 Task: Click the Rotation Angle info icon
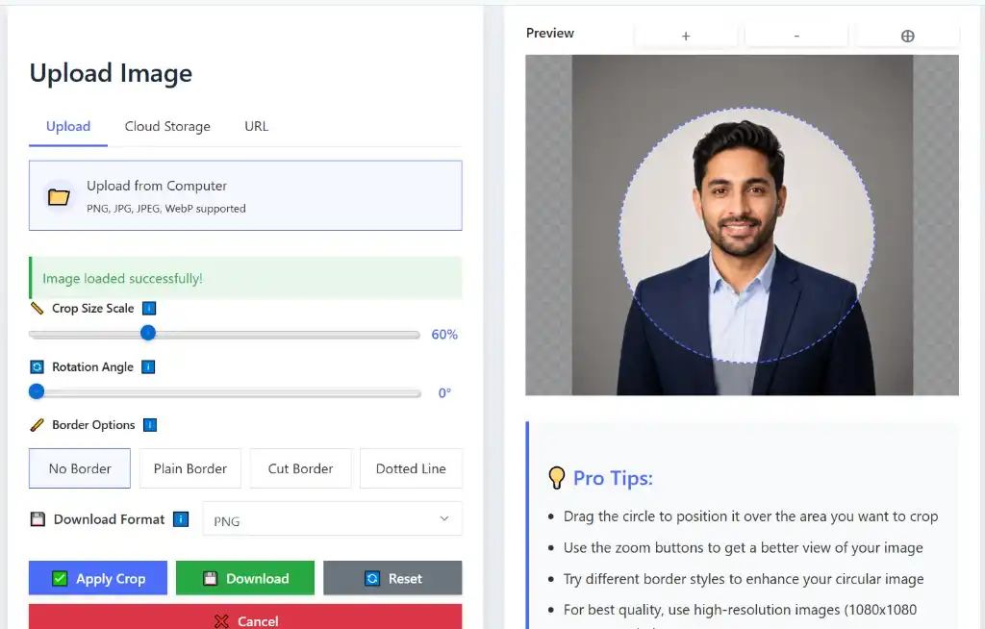coord(148,367)
